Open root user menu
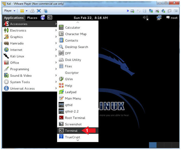This screenshot has height=150, width=181. pyautogui.click(x=172, y=18)
